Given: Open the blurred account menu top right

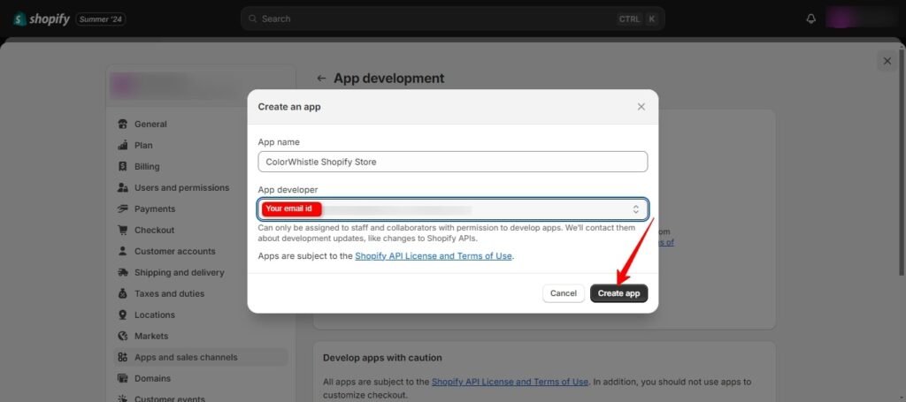Looking at the screenshot, I should coord(861,19).
